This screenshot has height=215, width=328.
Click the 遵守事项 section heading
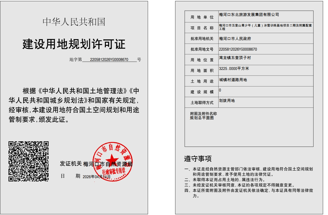click(x=198, y=159)
